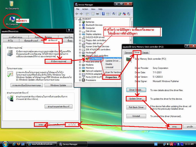
Task: Click the volume speaker icon in system tray
Action: [x=168, y=144]
